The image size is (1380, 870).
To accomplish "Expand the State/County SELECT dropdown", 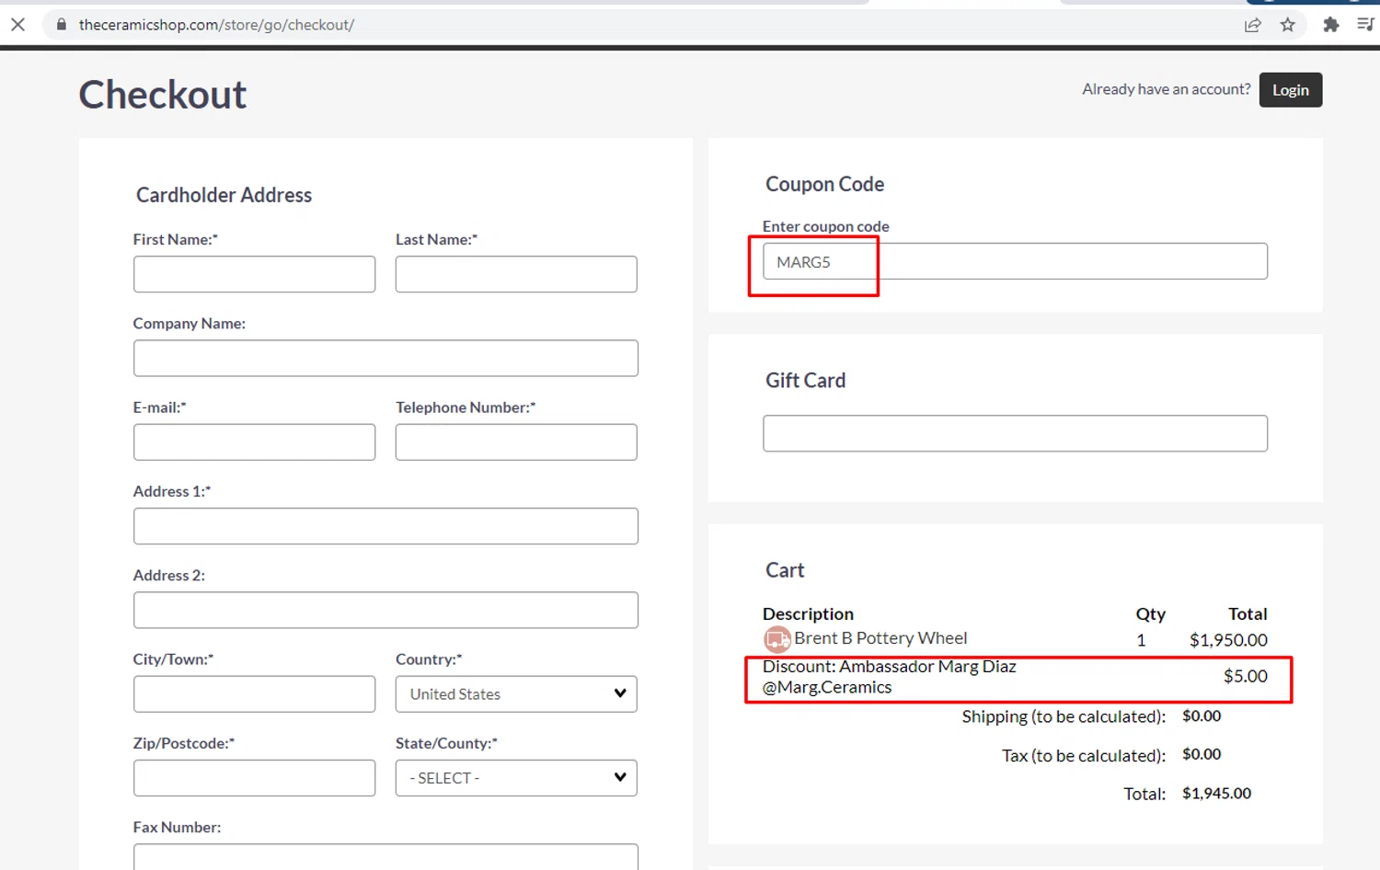I will tap(516, 778).
